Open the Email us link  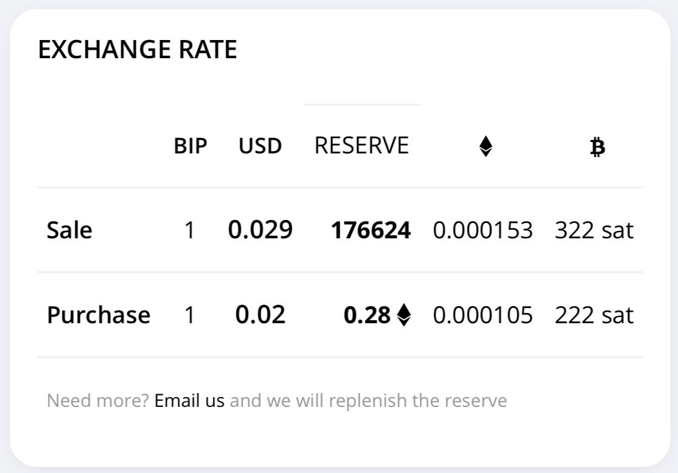point(189,400)
